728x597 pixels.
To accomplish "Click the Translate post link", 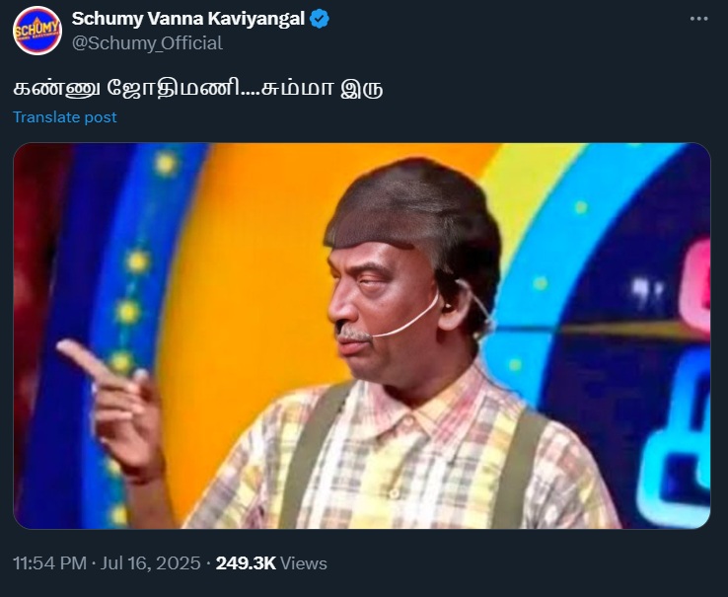I will coord(65,116).
